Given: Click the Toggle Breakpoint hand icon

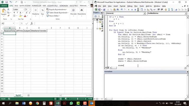Looking at the screenshot, I should (166, 9).
